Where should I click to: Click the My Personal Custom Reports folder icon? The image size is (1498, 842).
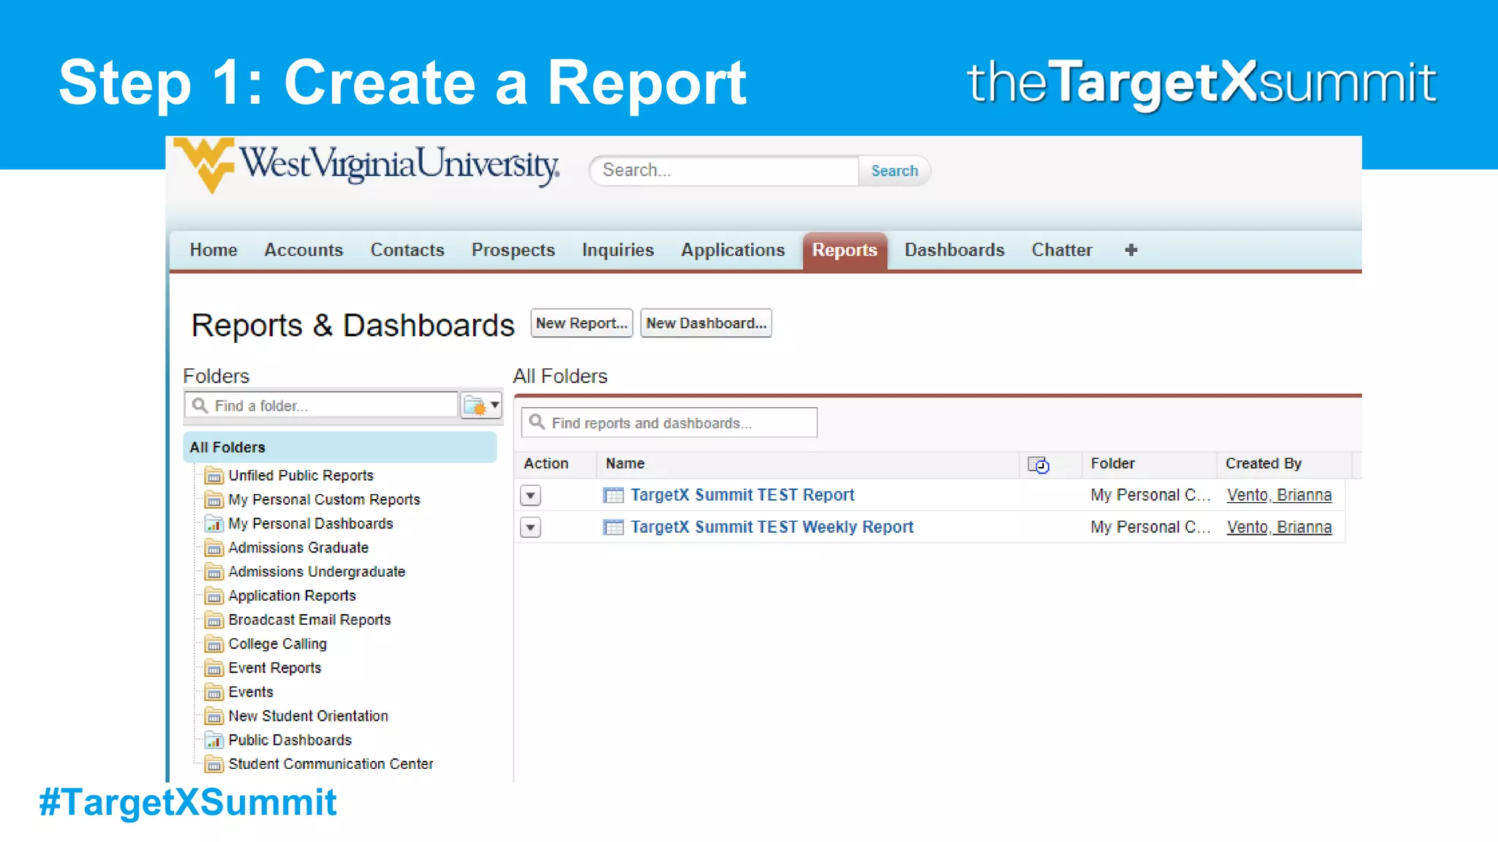(x=214, y=500)
